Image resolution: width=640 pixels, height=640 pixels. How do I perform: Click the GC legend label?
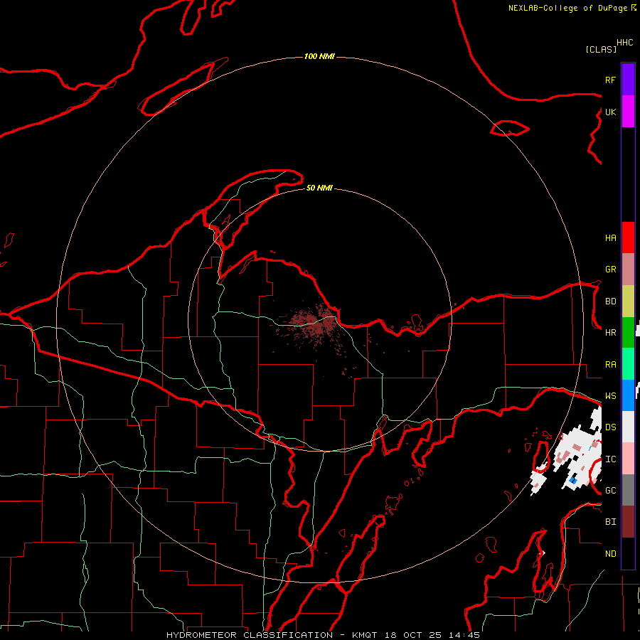610,490
